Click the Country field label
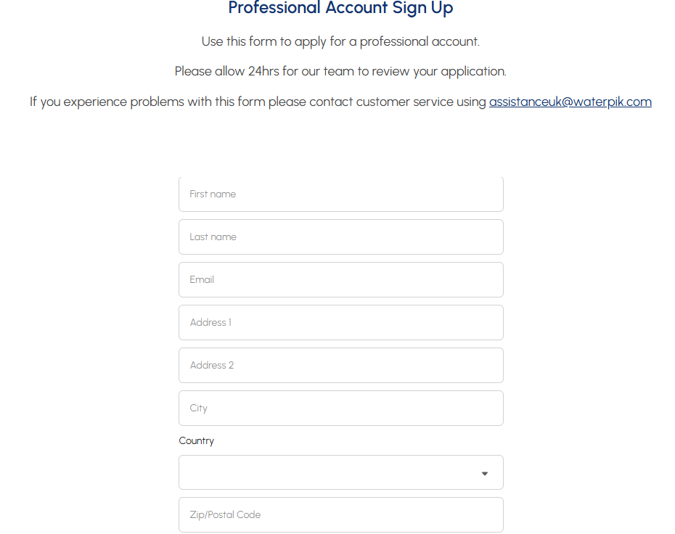This screenshot has height=534, width=675. pyautogui.click(x=197, y=441)
